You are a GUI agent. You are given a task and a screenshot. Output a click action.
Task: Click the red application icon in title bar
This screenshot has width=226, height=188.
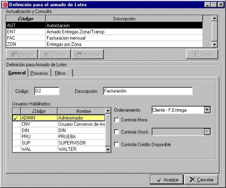click(5, 5)
